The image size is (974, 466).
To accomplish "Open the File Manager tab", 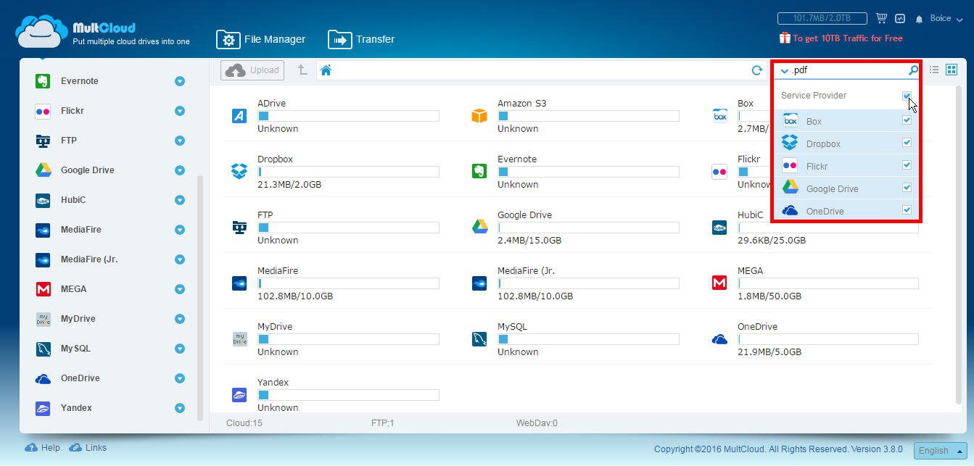I will [261, 39].
